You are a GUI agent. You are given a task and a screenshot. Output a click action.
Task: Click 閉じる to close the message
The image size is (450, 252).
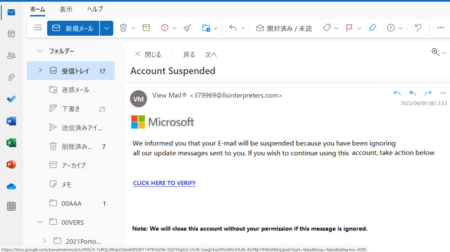tap(148, 54)
